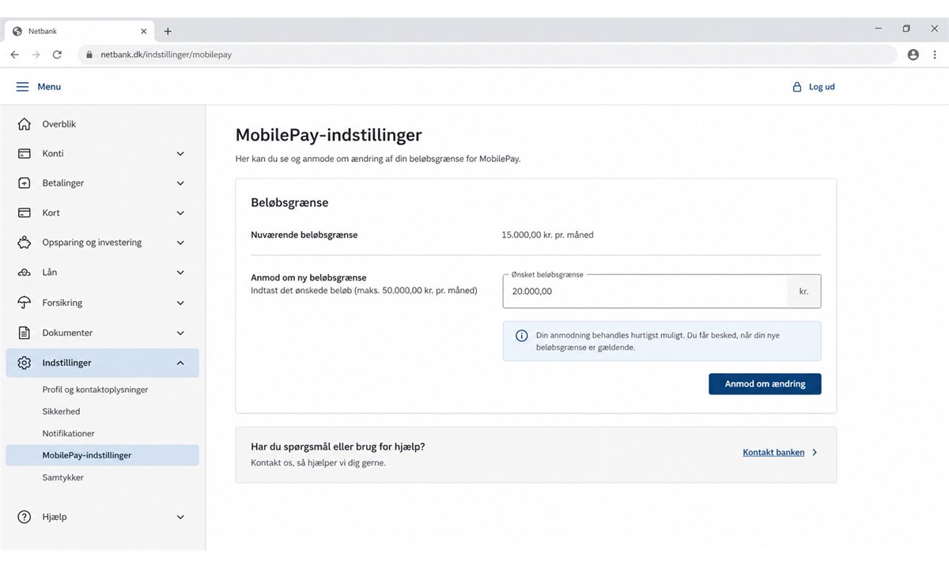Expand the Opsparing og investering chevron
The image size is (949, 569).
click(x=180, y=243)
